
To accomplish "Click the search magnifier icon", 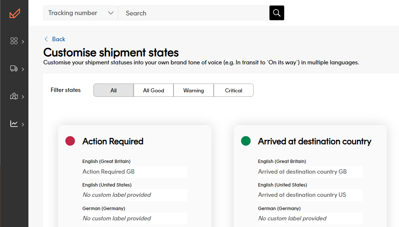I will click(276, 13).
